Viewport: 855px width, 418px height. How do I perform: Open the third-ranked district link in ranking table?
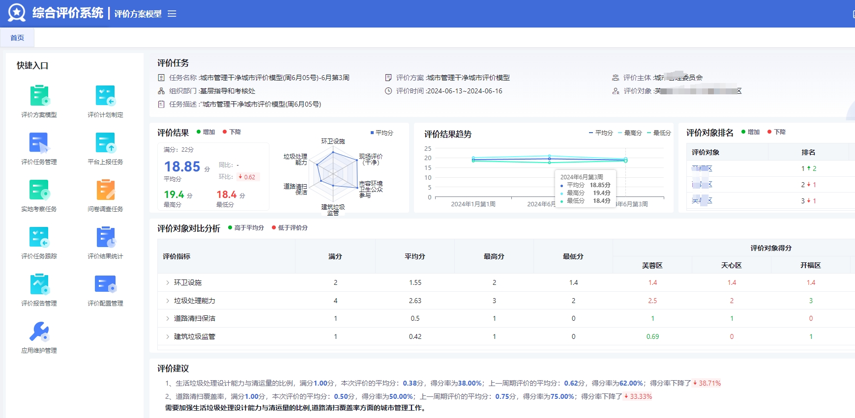[x=702, y=200]
